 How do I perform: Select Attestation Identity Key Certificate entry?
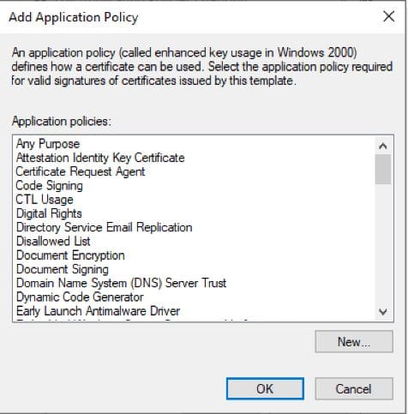(x=100, y=158)
